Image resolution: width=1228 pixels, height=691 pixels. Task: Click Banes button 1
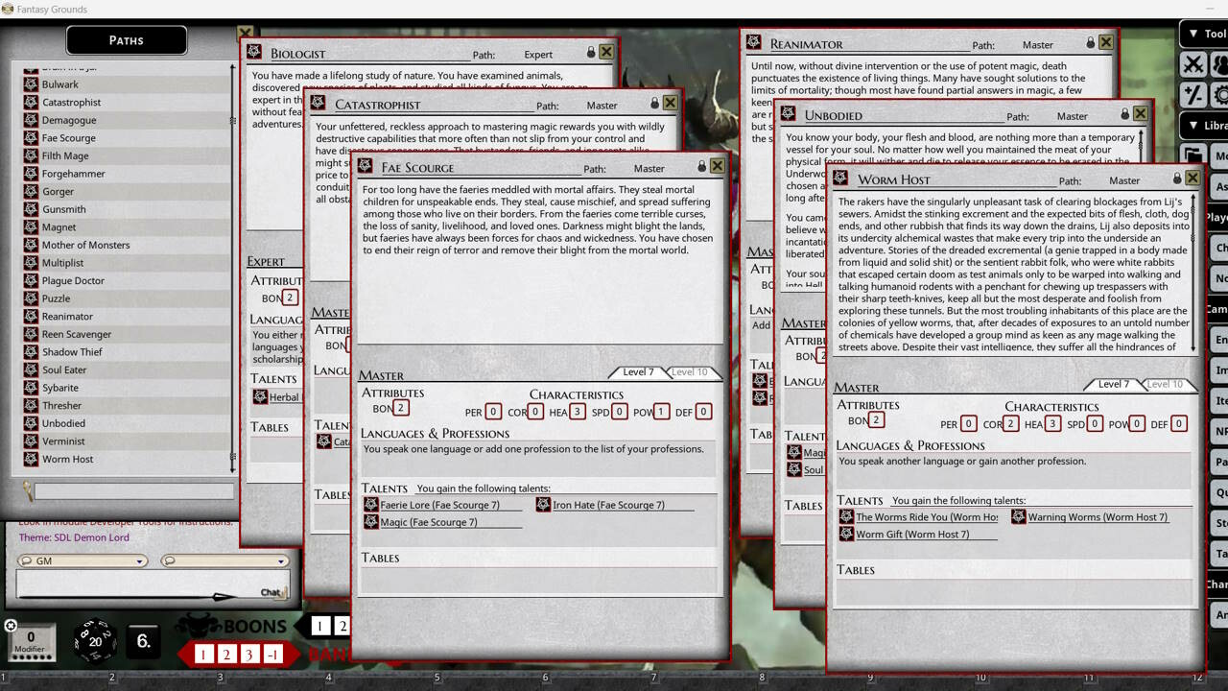(x=203, y=655)
